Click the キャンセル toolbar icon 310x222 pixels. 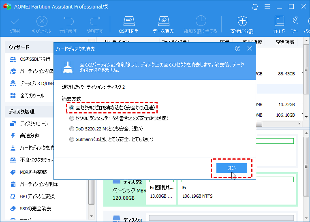41,25
